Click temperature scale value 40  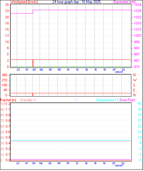(139, 103)
